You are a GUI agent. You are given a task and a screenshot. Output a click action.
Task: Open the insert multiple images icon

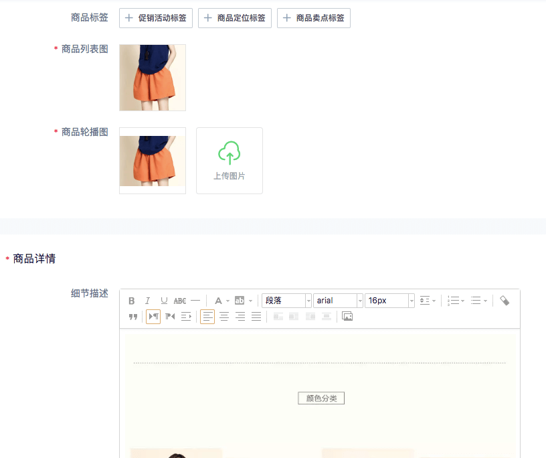point(347,316)
